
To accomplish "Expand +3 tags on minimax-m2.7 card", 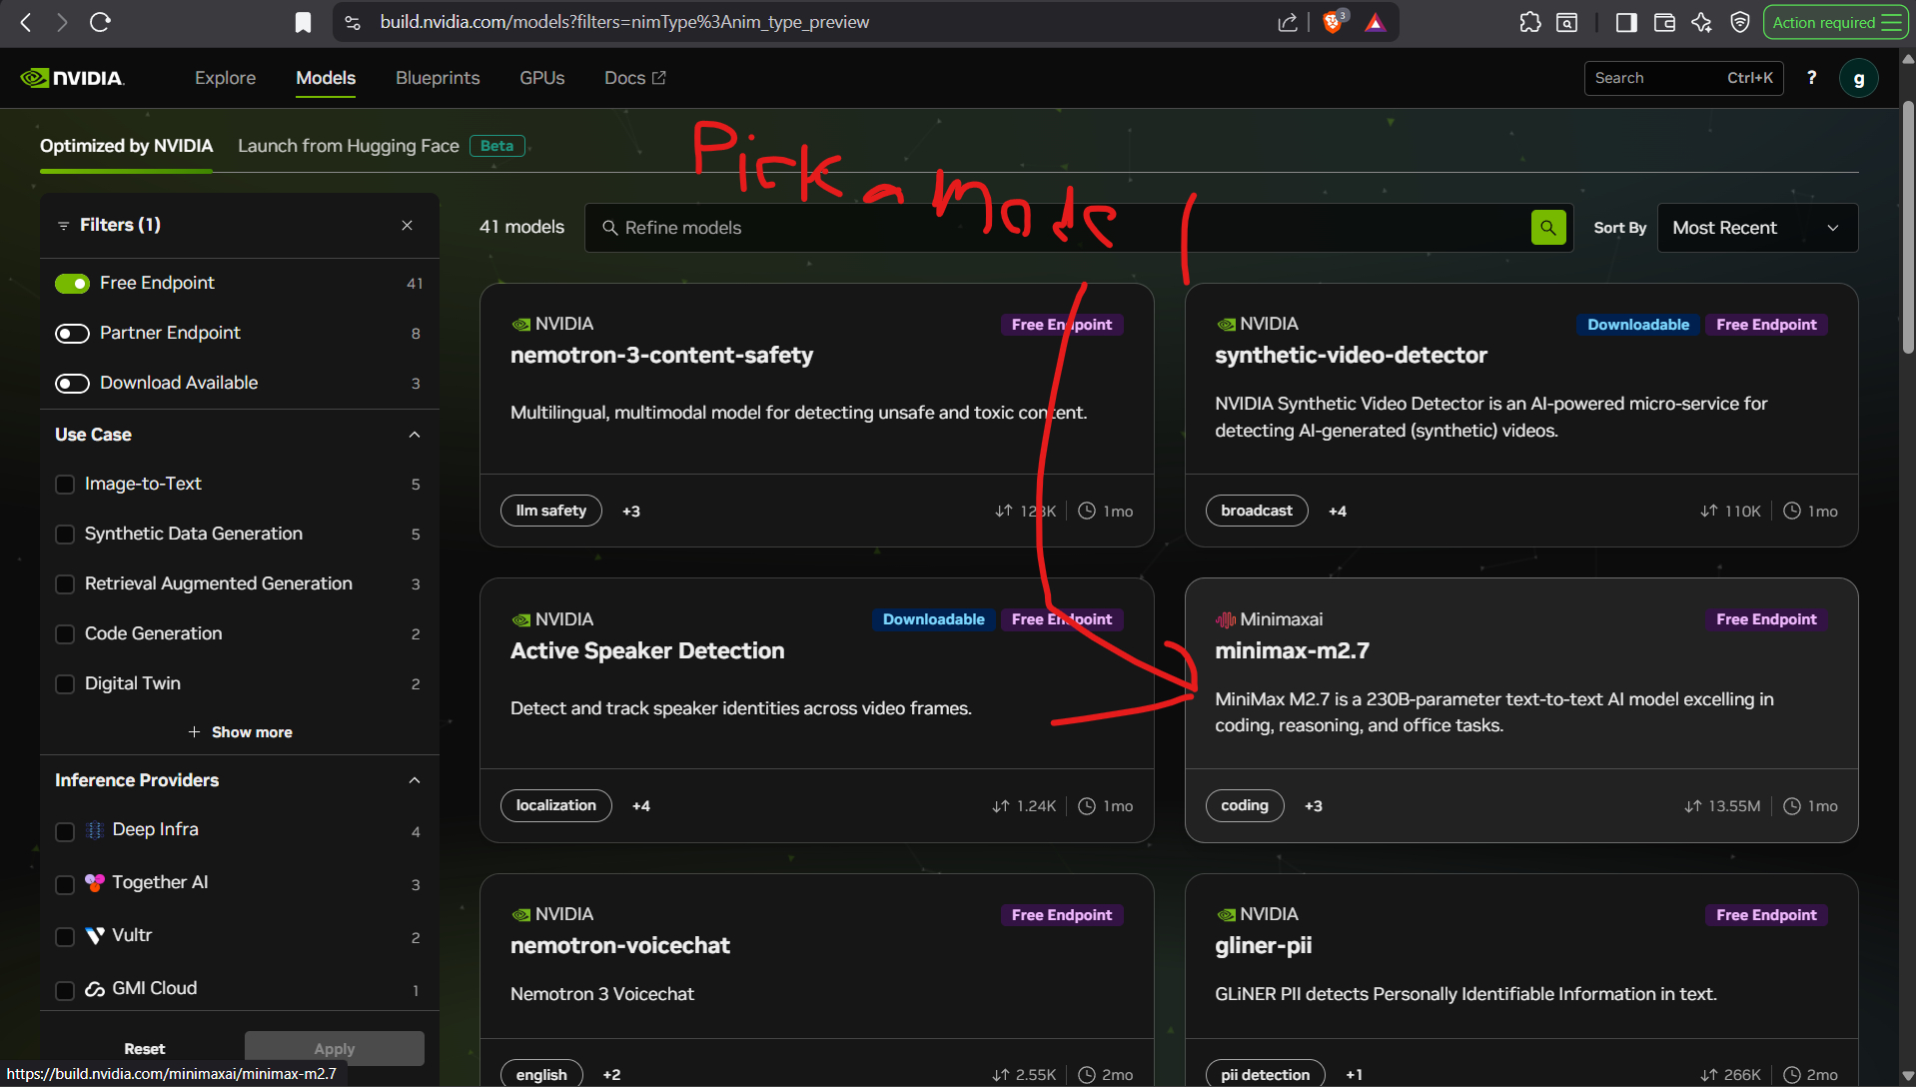I will click(1314, 805).
